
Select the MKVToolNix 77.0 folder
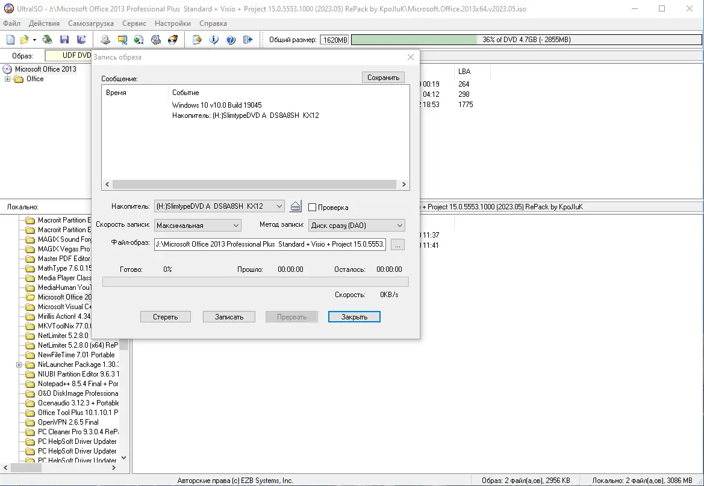[x=64, y=326]
